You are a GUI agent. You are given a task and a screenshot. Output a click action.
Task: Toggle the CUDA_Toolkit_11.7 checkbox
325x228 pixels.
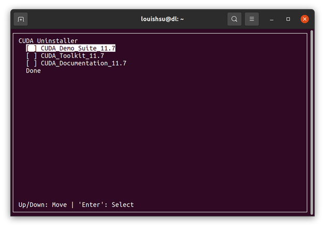(x=32, y=56)
